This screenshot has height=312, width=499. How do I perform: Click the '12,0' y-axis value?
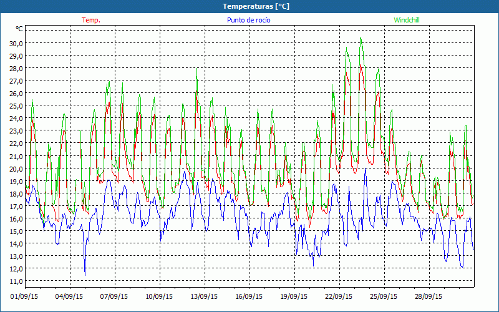[x=16, y=269]
